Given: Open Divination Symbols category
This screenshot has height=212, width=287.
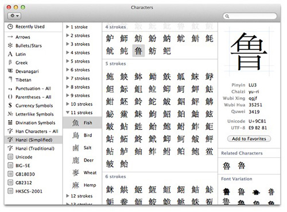Looking at the screenshot, I should coord(33,123).
